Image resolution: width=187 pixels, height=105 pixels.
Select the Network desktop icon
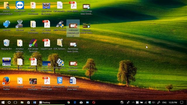tap(6, 26)
